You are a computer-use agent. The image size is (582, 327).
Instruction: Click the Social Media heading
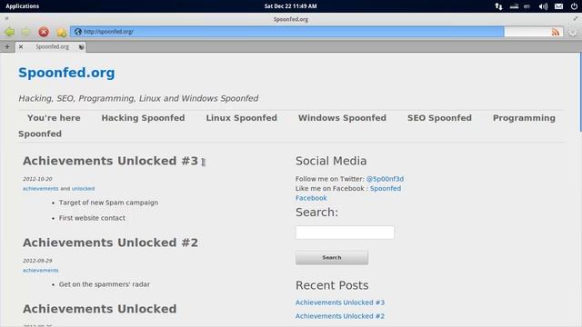coord(331,161)
